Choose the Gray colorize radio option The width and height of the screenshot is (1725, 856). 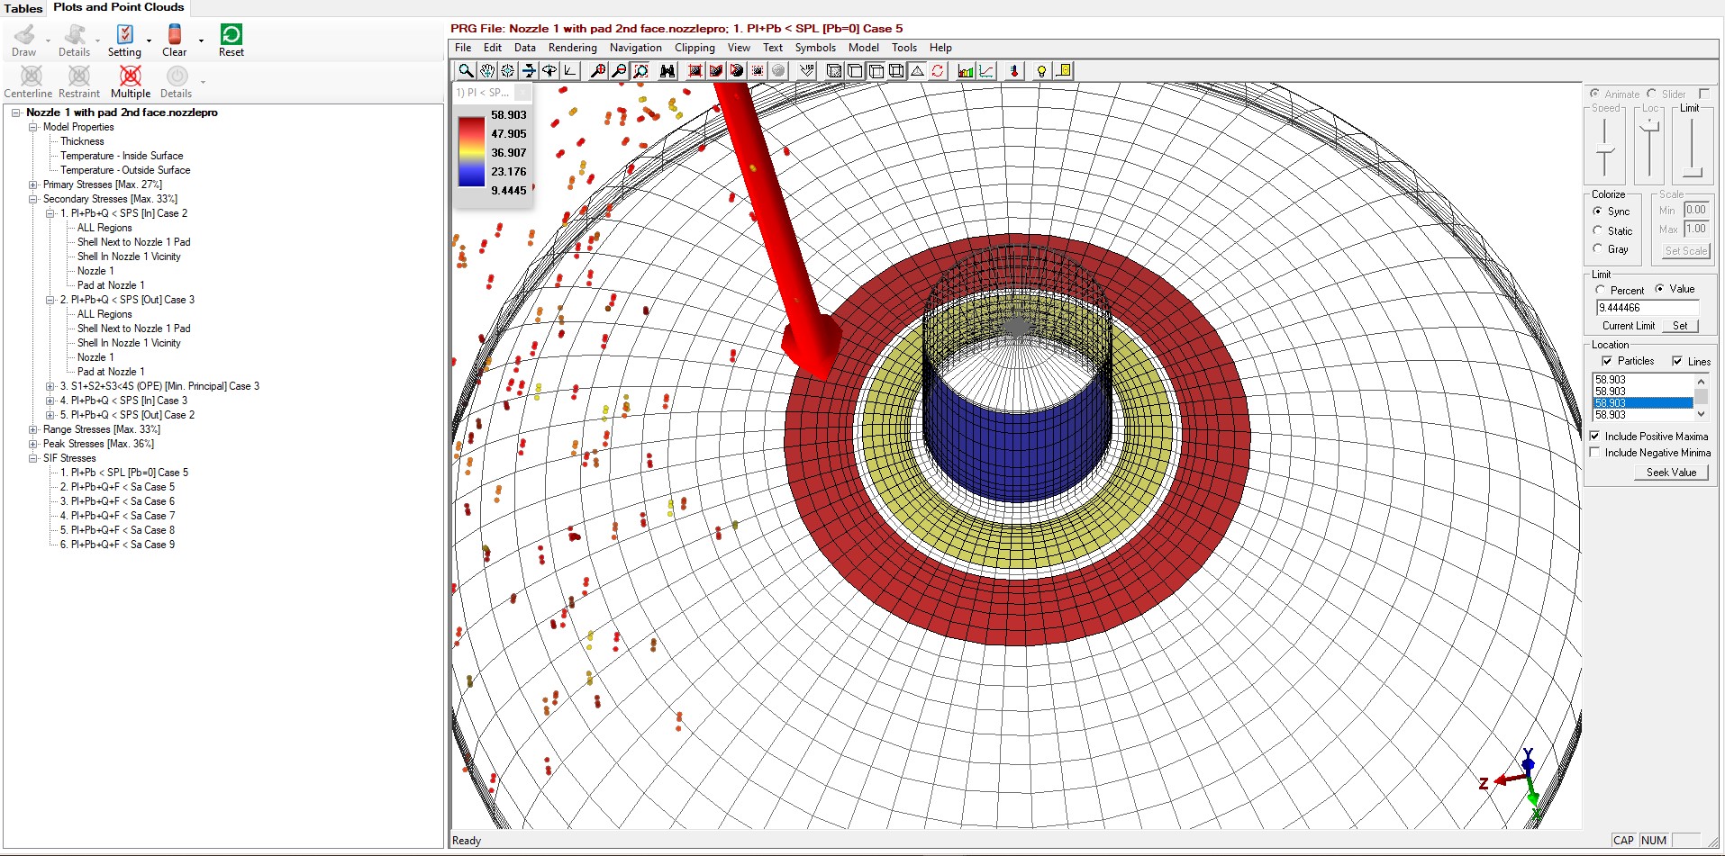click(x=1598, y=249)
